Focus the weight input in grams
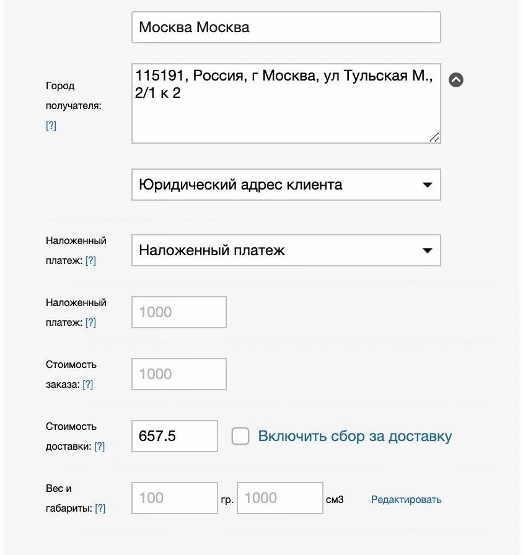Screen dimensions: 523x555 (x=175, y=498)
